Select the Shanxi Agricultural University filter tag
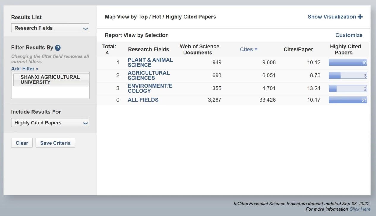The image size is (376, 216). tap(51, 80)
